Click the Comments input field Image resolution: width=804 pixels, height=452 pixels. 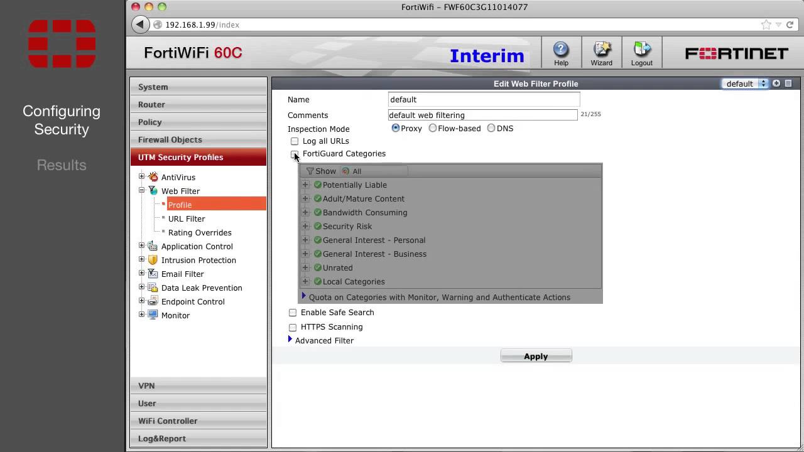pos(482,115)
